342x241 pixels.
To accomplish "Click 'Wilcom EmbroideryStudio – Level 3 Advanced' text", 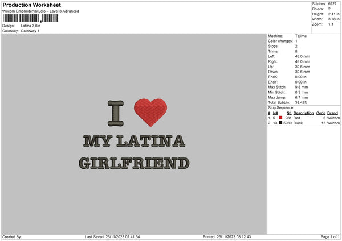I will (x=40, y=11).
